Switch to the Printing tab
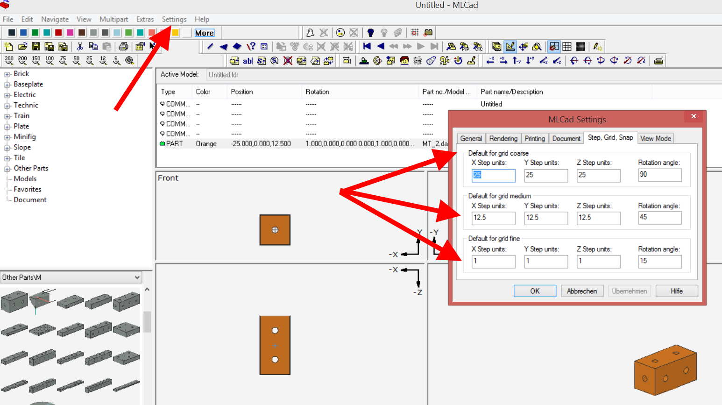722x405 pixels. 535,139
